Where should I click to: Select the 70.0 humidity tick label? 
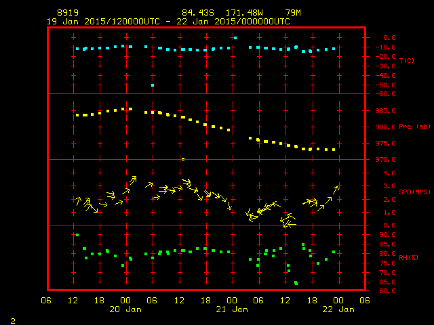[x=387, y=273]
